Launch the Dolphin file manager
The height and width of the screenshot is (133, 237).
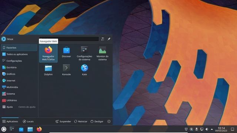49,70
